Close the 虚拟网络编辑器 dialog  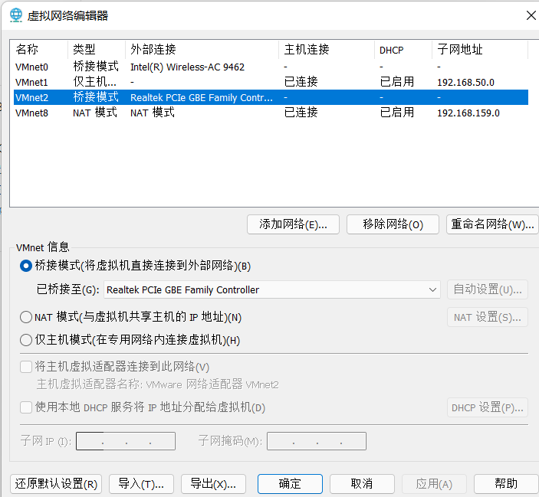[x=531, y=15]
